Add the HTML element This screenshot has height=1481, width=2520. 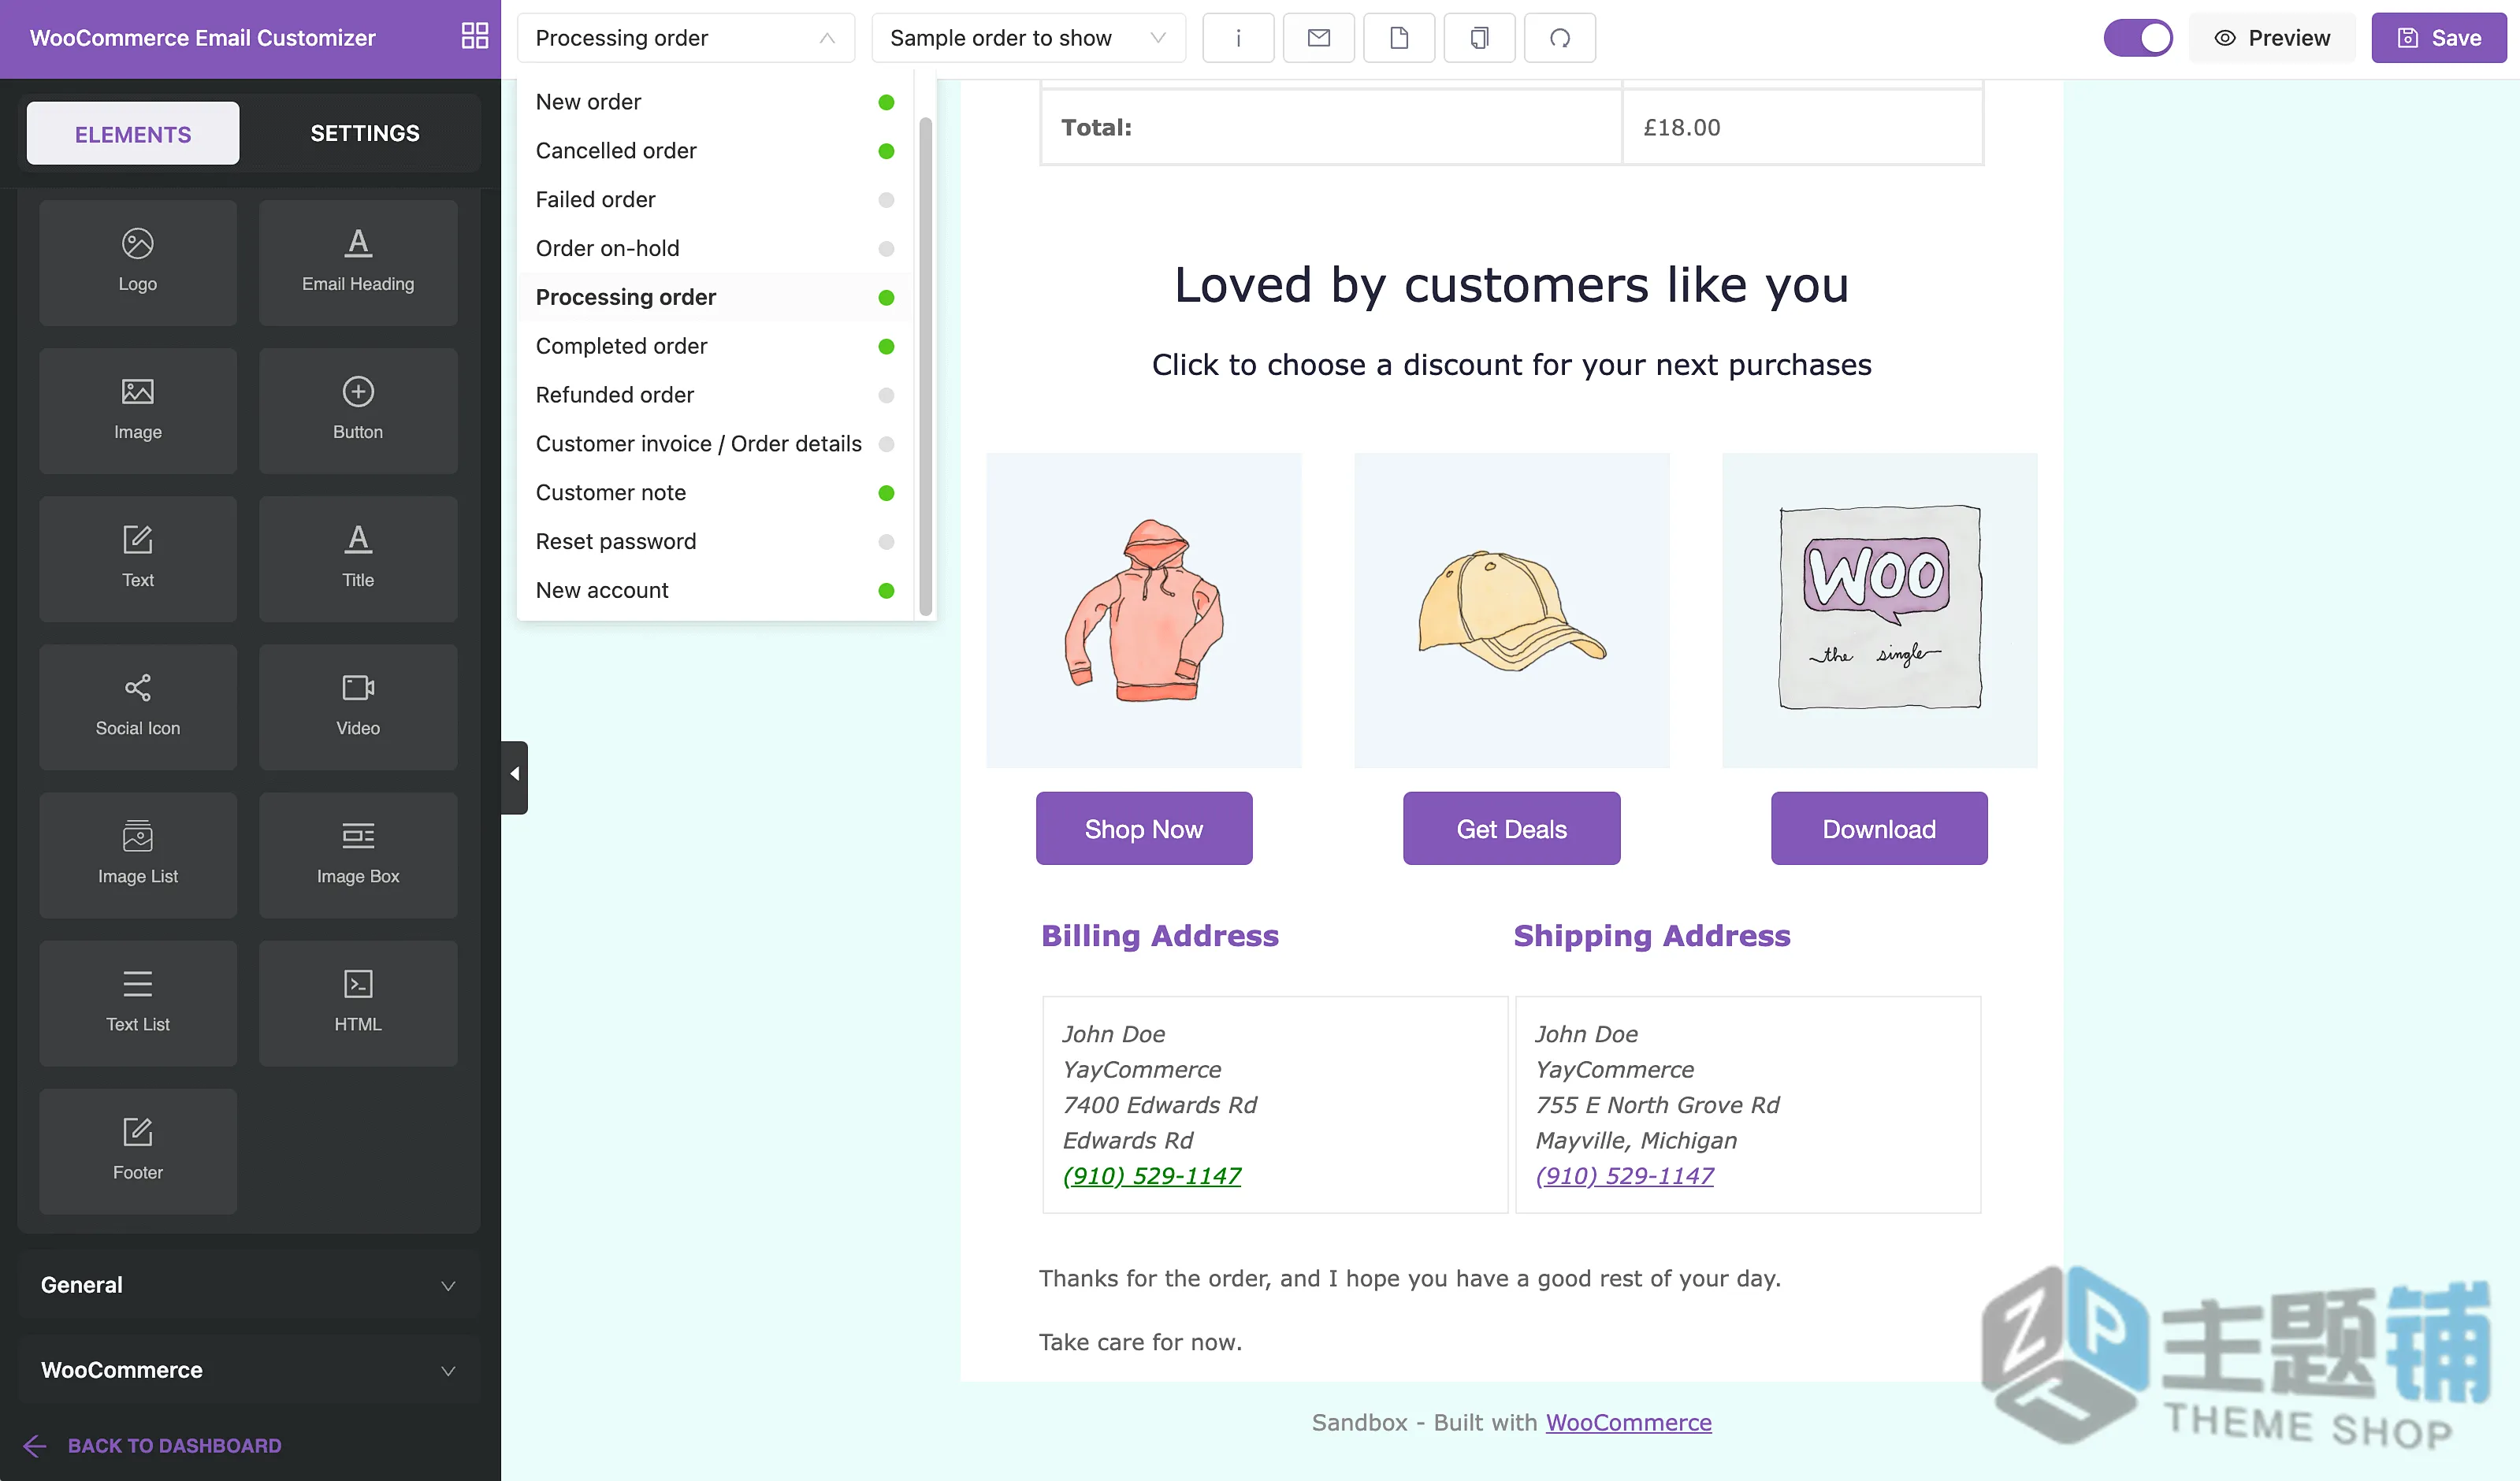[x=358, y=1002]
